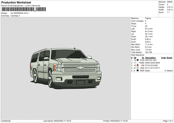Pick the orange R179 G74 B22 swatch

137,65
